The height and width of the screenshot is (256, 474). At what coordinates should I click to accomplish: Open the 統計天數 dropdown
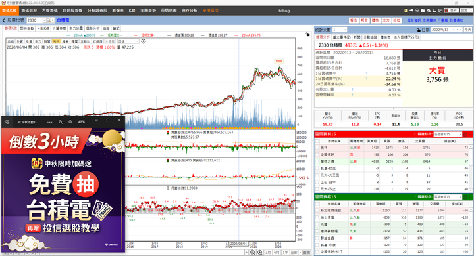[x=345, y=30]
